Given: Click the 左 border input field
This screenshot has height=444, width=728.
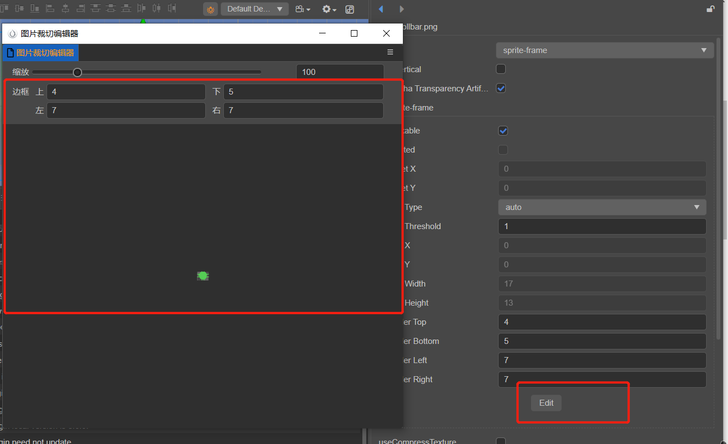Looking at the screenshot, I should [126, 110].
